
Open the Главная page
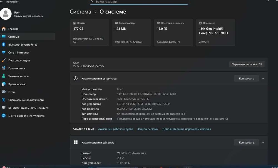[28, 29]
